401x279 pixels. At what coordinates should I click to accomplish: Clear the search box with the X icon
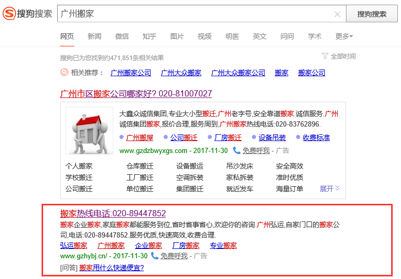[337, 15]
